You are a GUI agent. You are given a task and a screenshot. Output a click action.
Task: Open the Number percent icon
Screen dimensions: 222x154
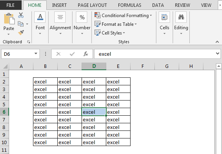(x=82, y=17)
